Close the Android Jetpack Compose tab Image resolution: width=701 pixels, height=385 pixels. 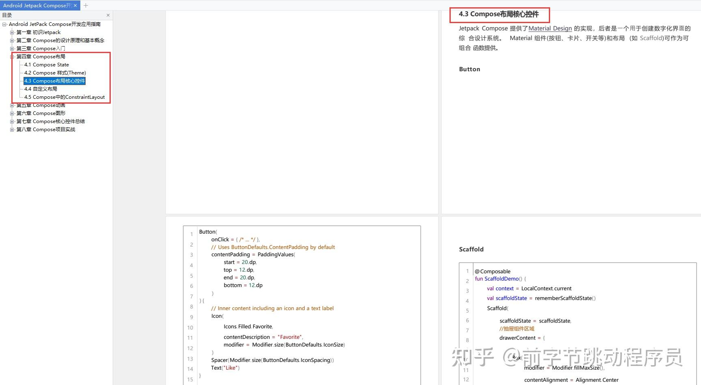(x=75, y=5)
